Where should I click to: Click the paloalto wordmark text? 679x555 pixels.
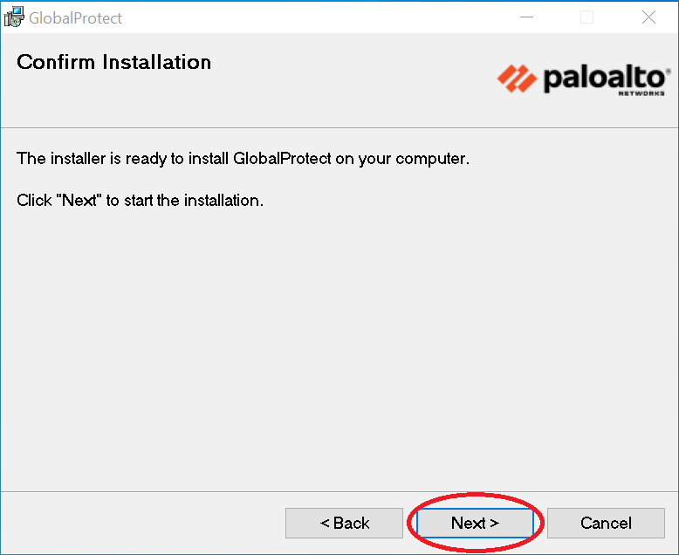(x=605, y=77)
